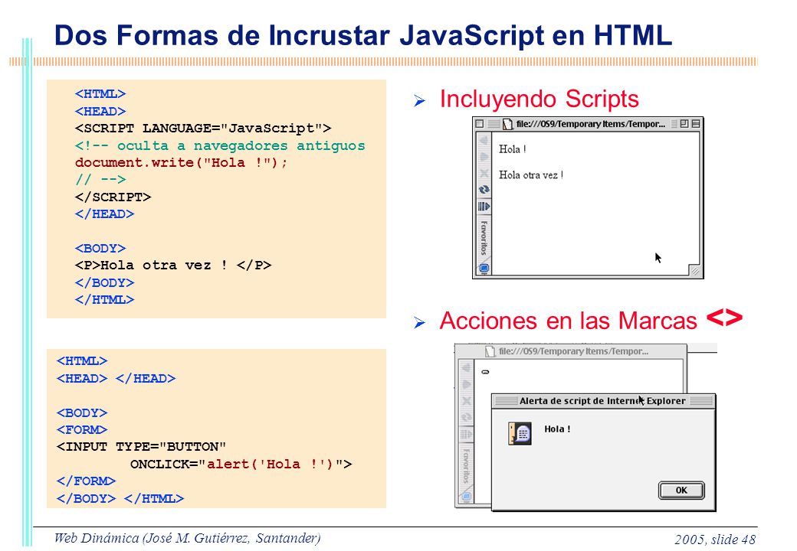Expand the dimmed bars-and-arrow toolbar icon behind the alert
797x551 pixels.
(x=466, y=435)
